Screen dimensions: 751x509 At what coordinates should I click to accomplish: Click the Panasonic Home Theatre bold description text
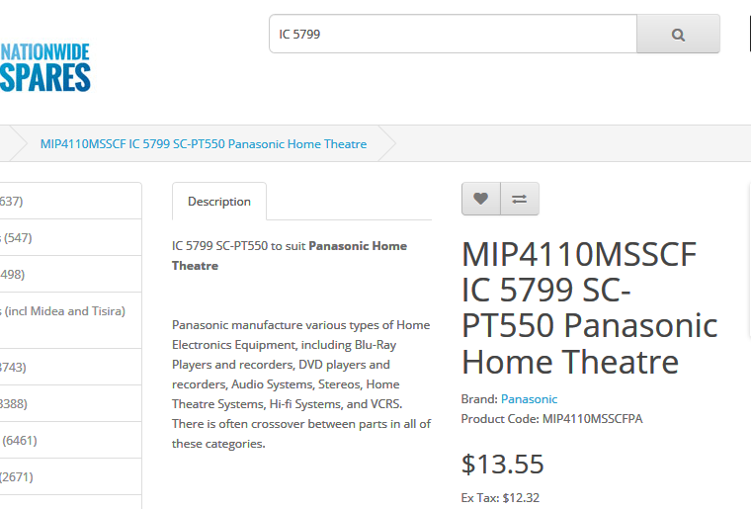tap(290, 256)
